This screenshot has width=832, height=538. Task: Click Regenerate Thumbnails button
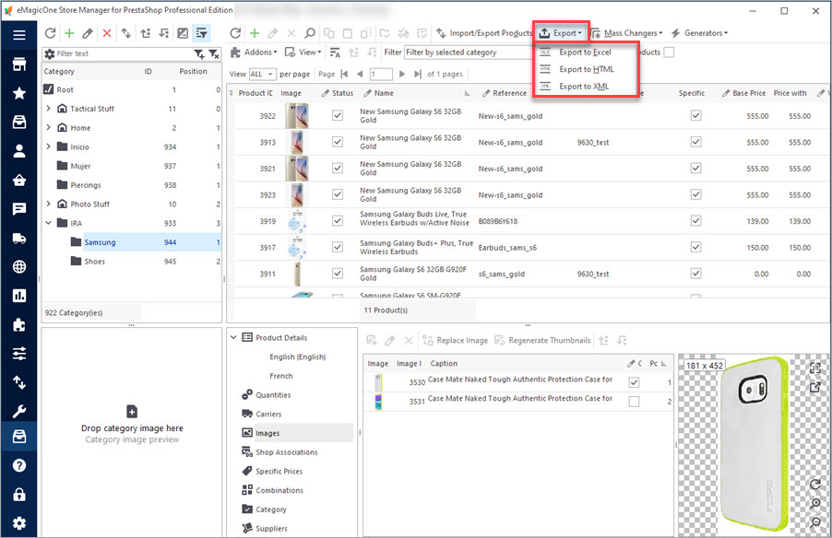pos(542,340)
